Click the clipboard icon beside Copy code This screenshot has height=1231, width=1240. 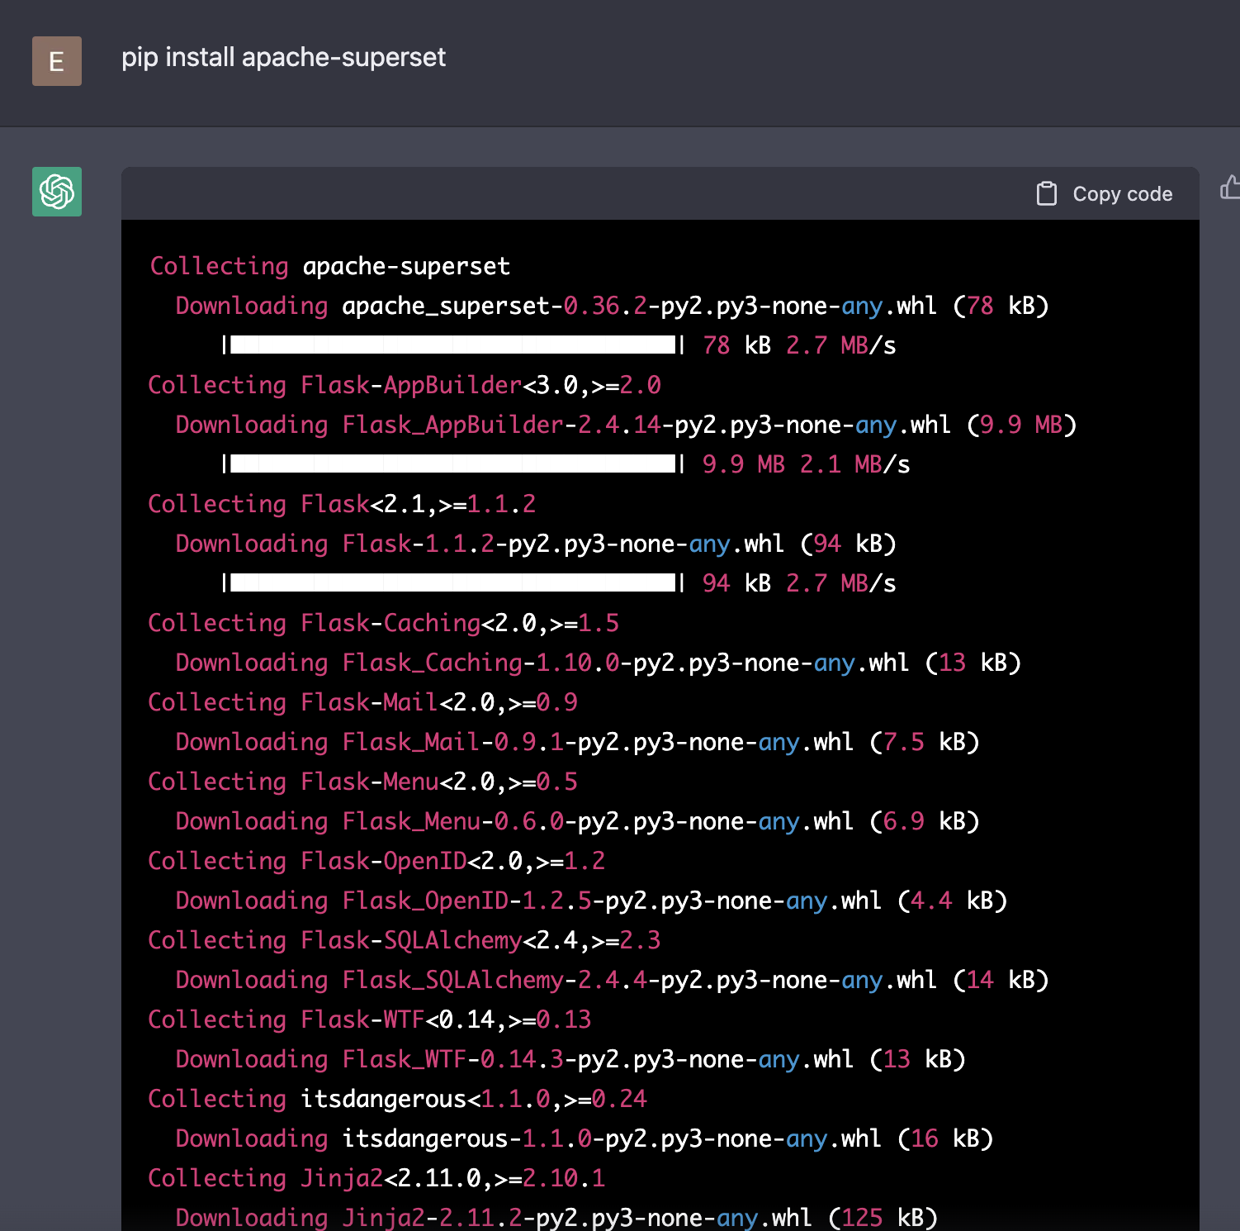tap(1047, 192)
